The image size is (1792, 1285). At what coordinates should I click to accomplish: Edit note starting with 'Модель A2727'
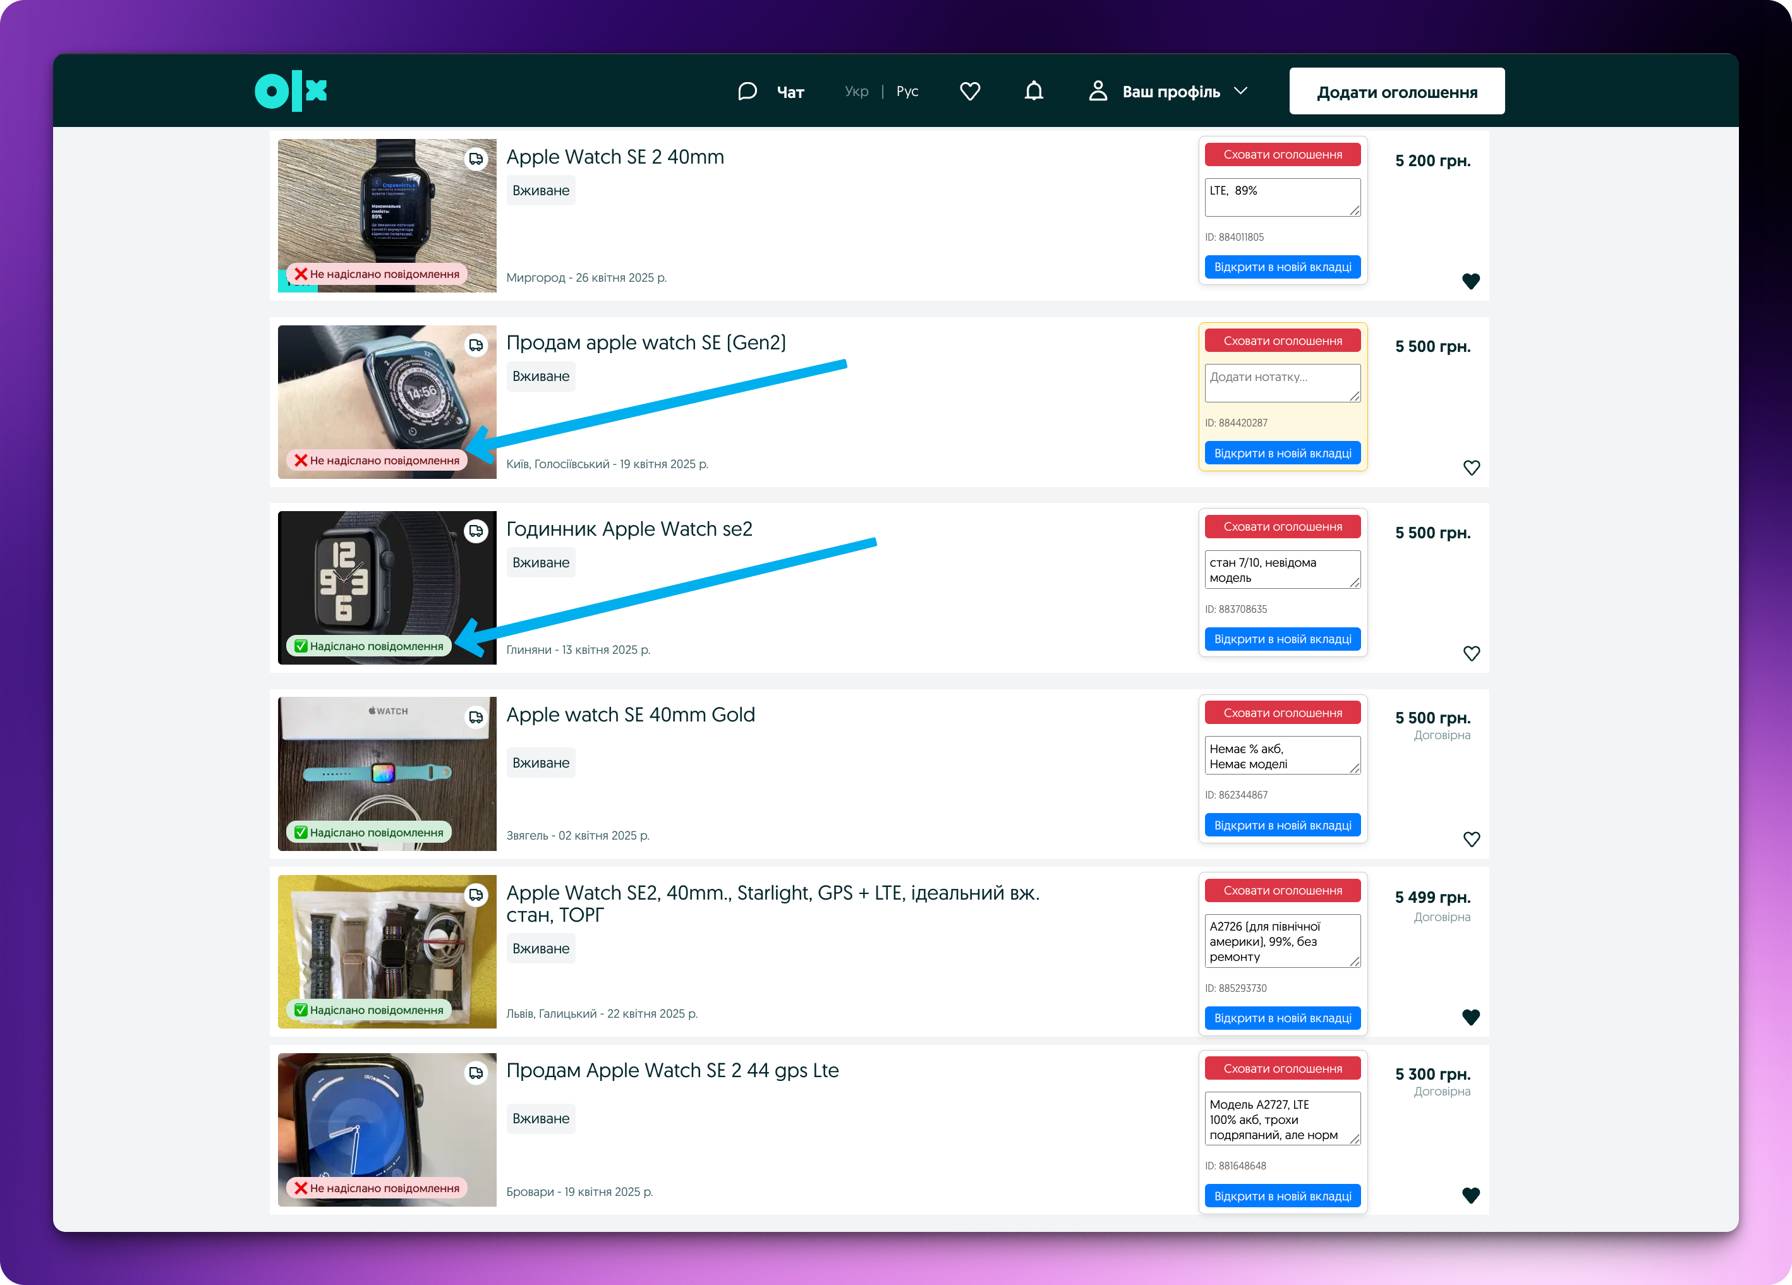1282,1118
